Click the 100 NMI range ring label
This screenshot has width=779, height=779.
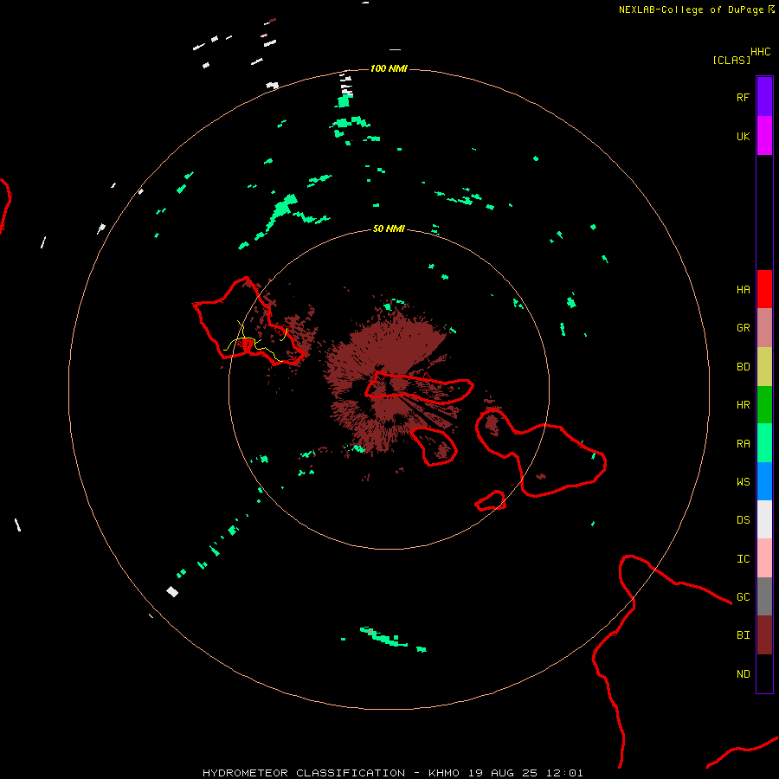pos(389,68)
